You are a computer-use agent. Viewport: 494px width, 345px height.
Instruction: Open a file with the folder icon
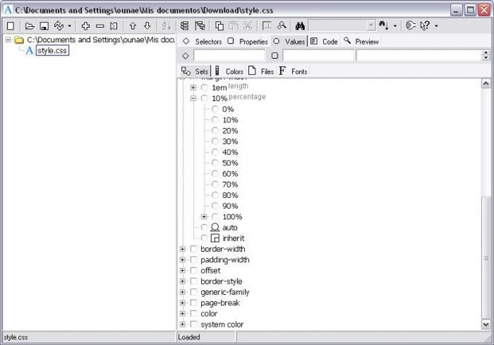tap(30, 26)
